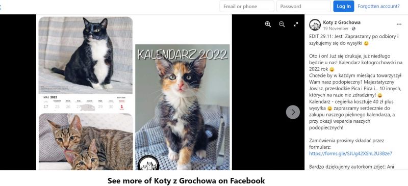Open the forms.gle order form link
Screen dimensions: 408x186
[350, 153]
